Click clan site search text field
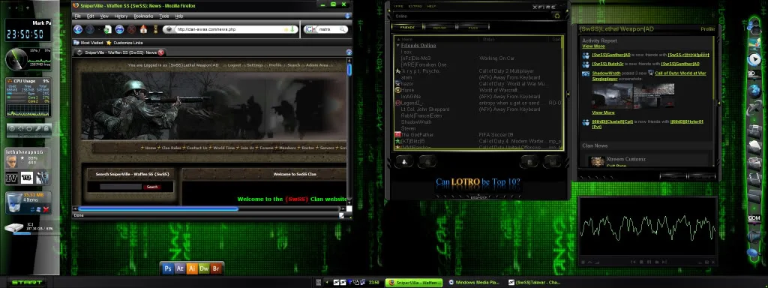The width and height of the screenshot is (768, 288). pyautogui.click(x=121, y=187)
